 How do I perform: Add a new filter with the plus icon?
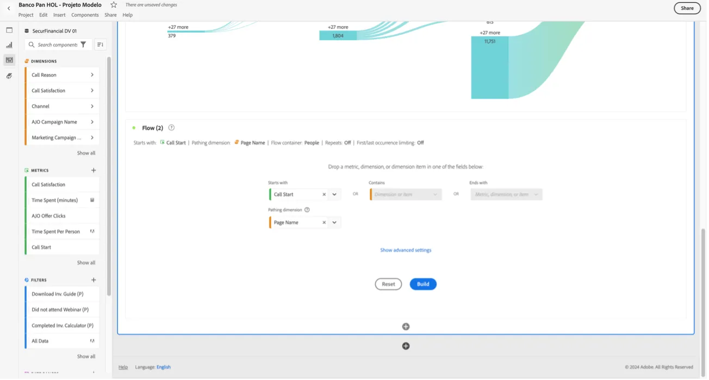(x=94, y=280)
